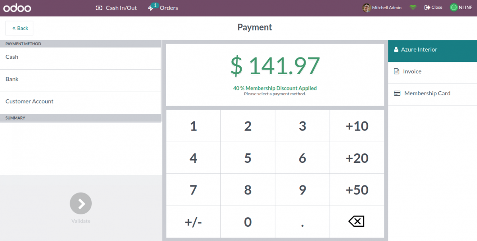Open the Azure Interior customer selector

(x=432, y=50)
